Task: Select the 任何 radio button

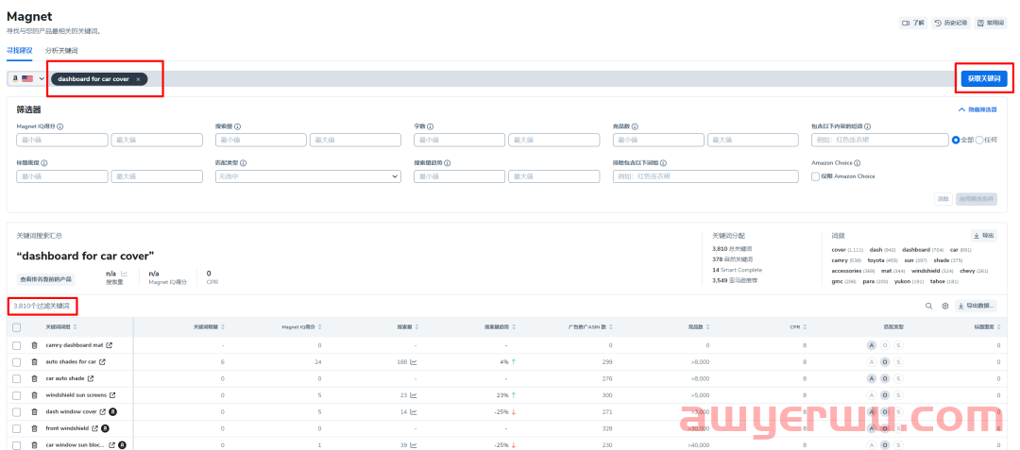Action: click(x=978, y=140)
